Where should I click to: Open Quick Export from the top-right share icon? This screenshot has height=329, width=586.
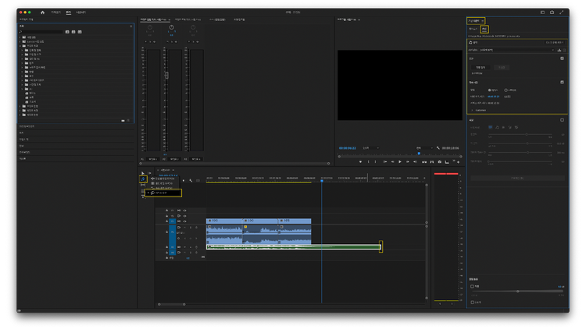(x=552, y=12)
